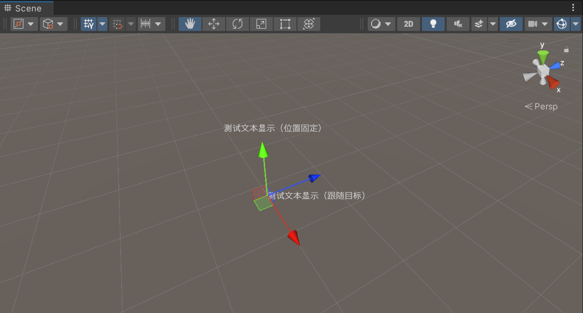Click the green Y-axis move arrow handle
Viewport: 583px width, 313px height.
[x=263, y=151]
